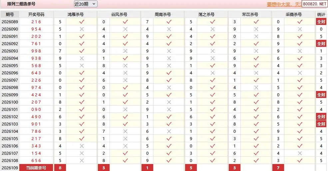The image size is (328, 171).
Task: Click 全对 badge in row 2026099
Action: [321, 95]
